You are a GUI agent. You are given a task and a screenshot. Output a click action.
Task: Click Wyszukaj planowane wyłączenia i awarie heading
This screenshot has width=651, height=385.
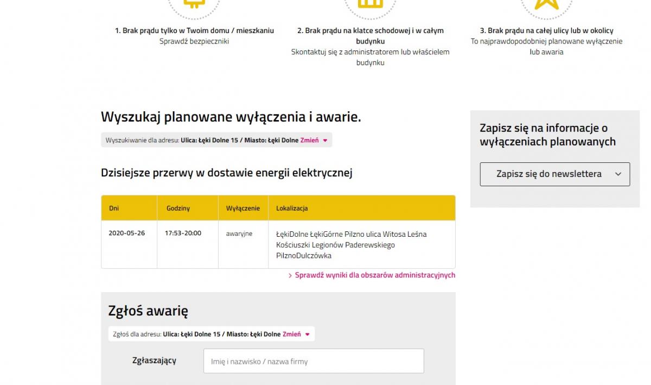[x=231, y=117]
